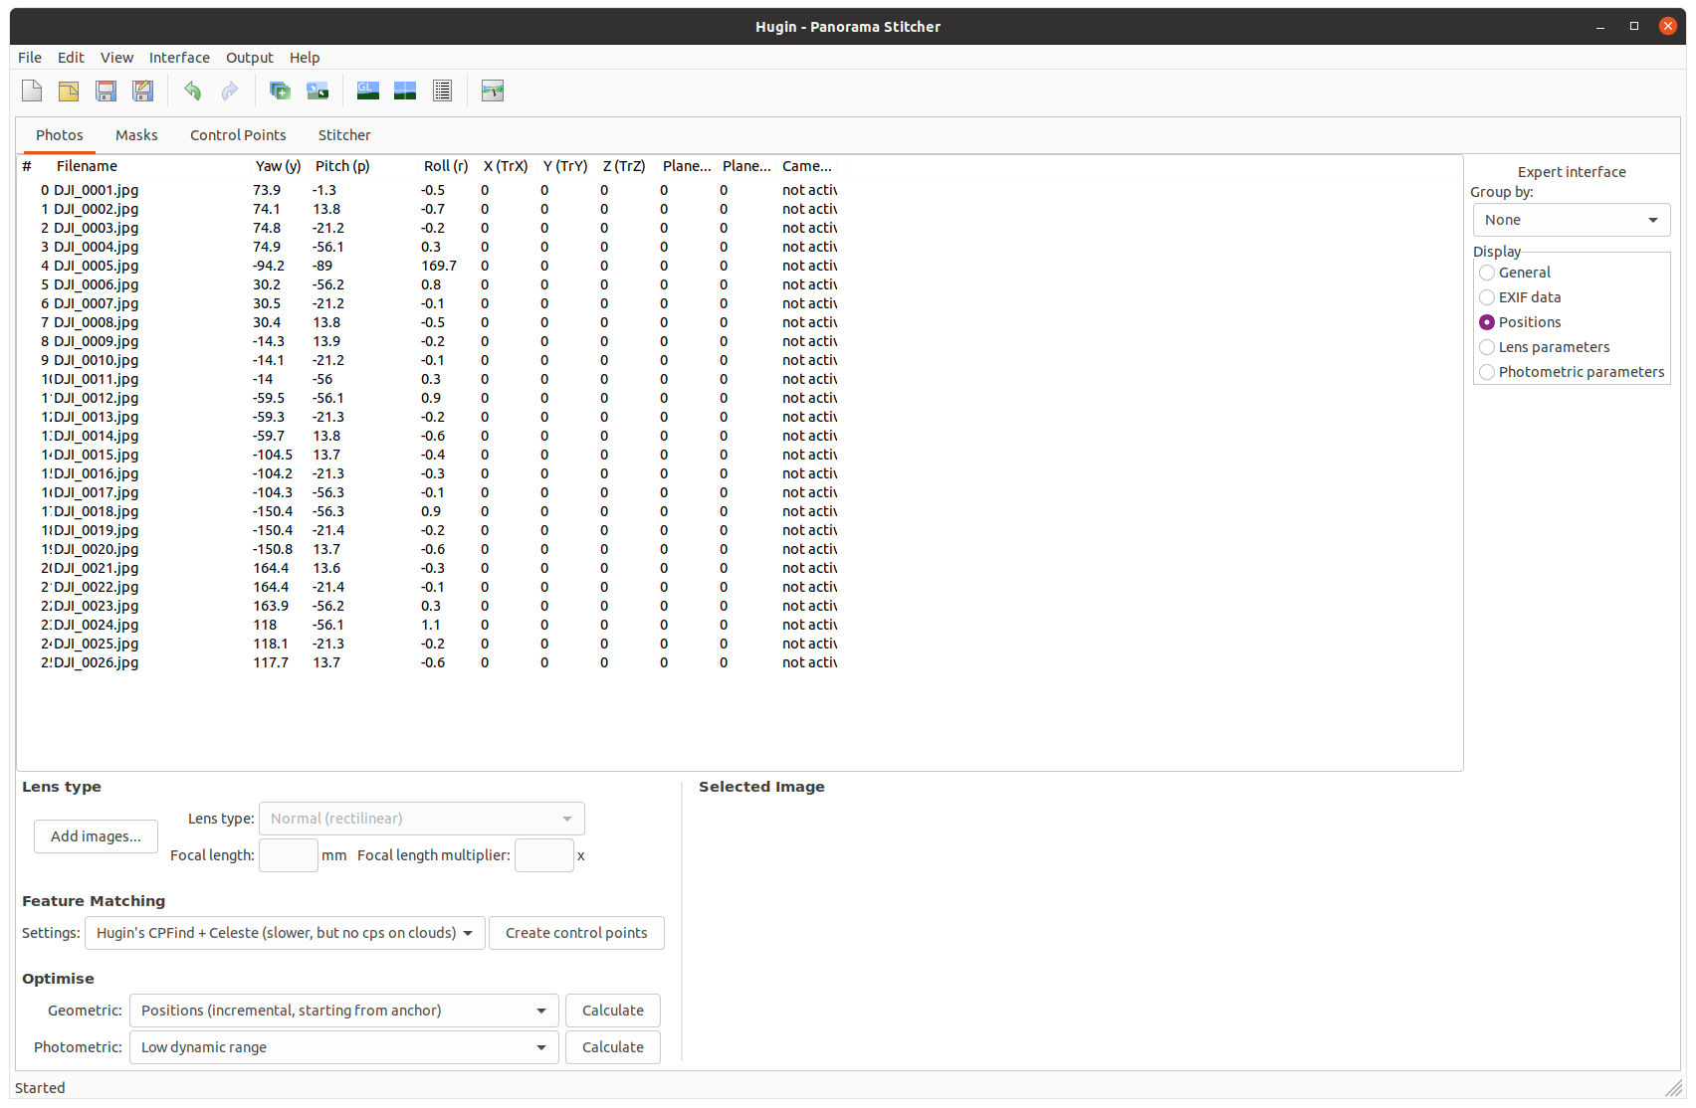The width and height of the screenshot is (1696, 1108).
Task: Click the yaw value -94.2
Action: [x=269, y=266]
